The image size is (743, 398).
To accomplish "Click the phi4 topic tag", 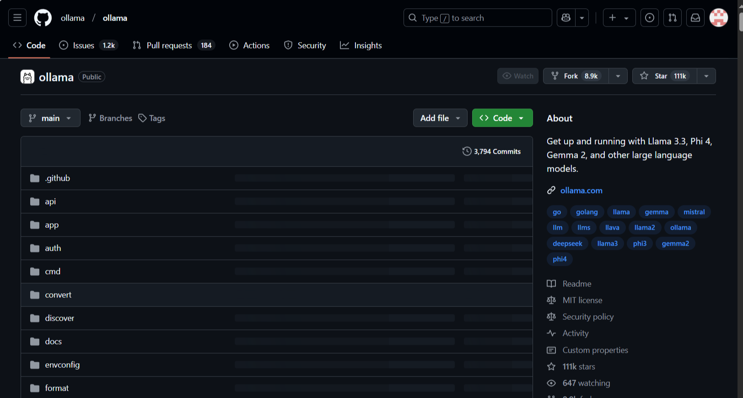I will [560, 259].
